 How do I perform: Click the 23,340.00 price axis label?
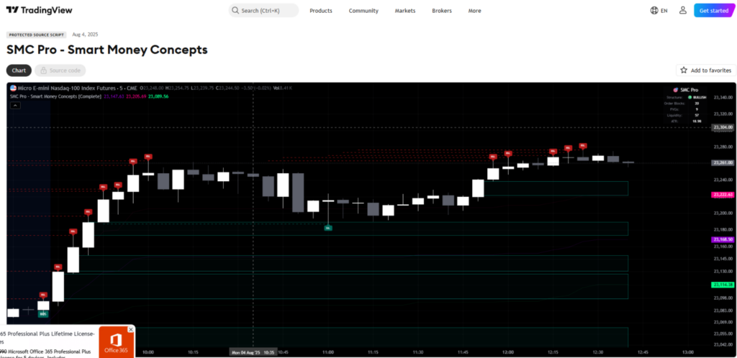tap(723, 97)
